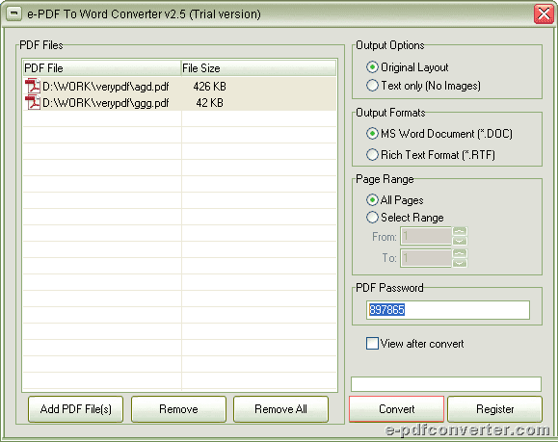The height and width of the screenshot is (442, 558).
Task: Sort by the PDF File column header
Action: coord(102,68)
